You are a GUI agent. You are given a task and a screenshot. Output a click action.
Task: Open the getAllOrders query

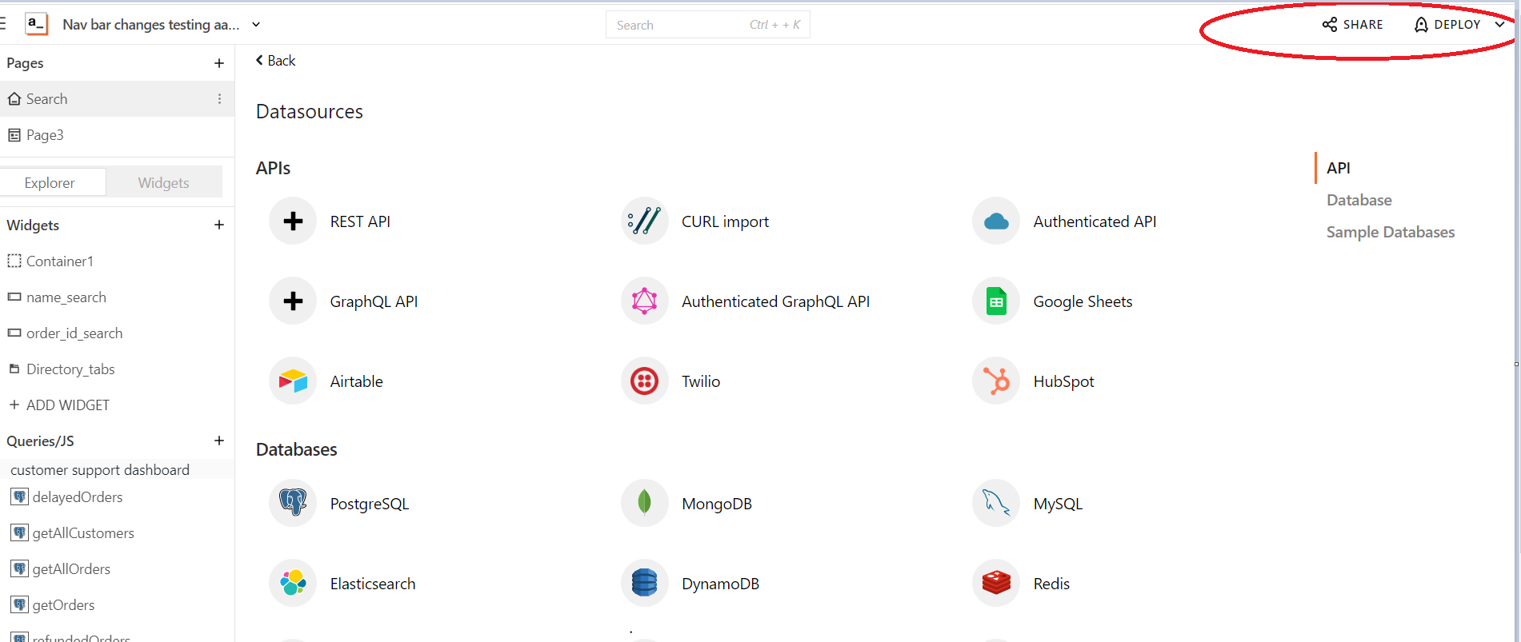point(117,569)
